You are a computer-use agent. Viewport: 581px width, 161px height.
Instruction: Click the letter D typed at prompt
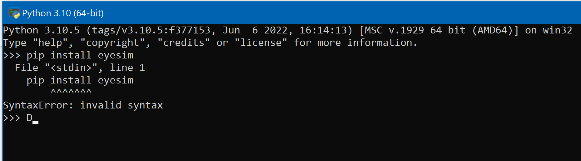click(x=29, y=118)
